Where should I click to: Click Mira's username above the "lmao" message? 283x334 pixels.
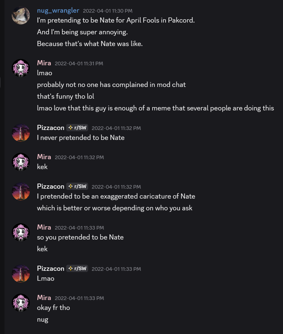click(44, 63)
